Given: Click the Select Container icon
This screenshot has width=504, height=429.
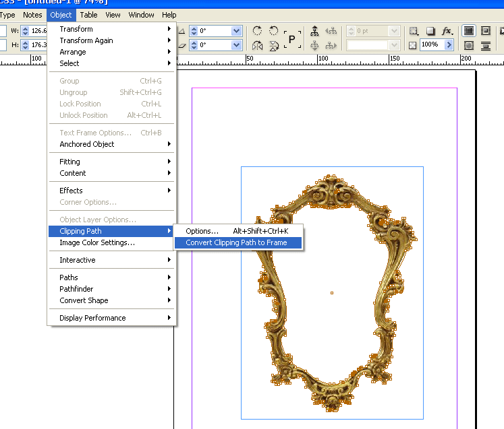Looking at the screenshot, I should (x=315, y=31).
